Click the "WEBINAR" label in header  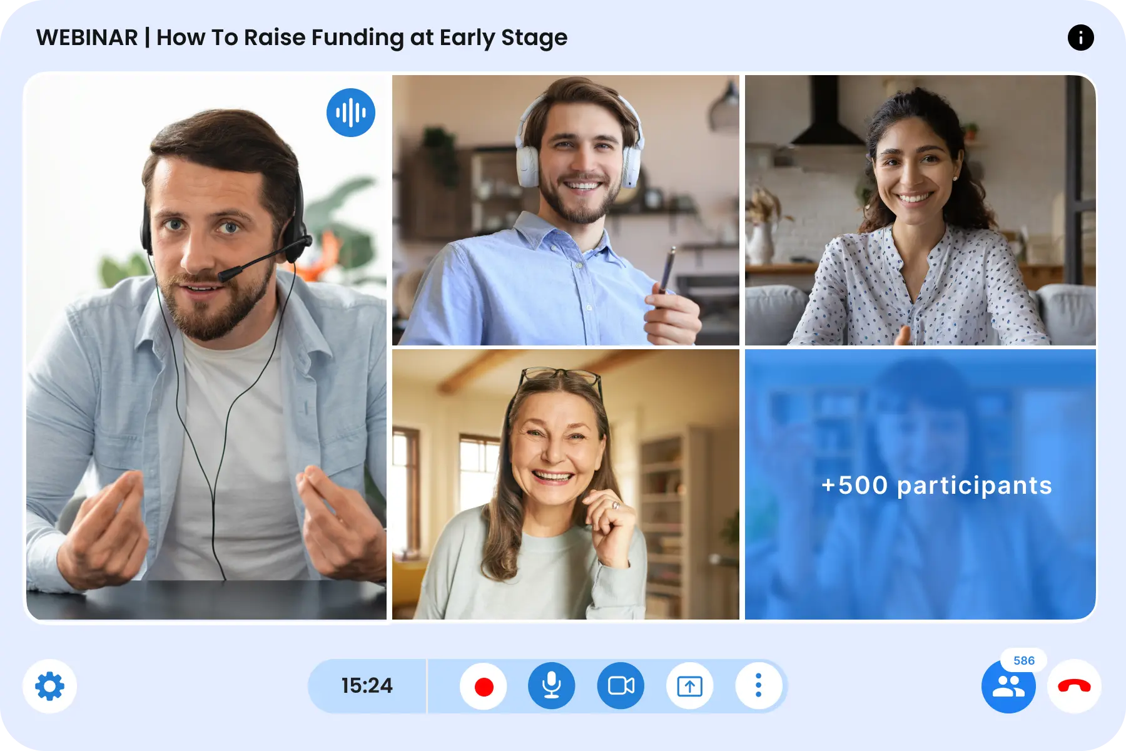tap(87, 38)
